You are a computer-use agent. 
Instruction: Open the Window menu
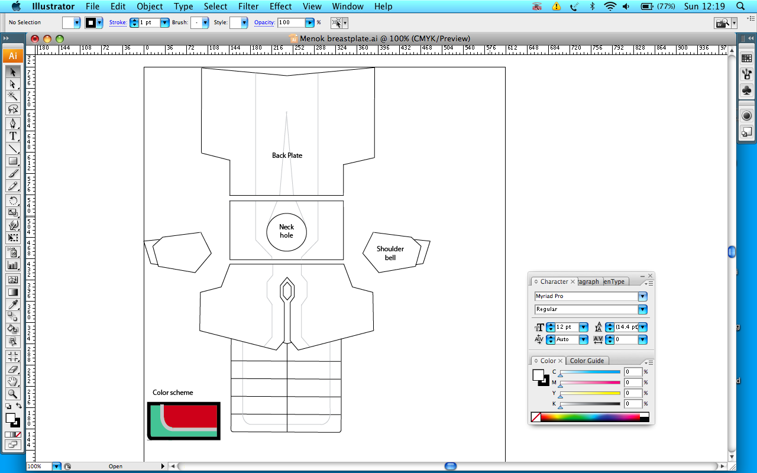348,7
